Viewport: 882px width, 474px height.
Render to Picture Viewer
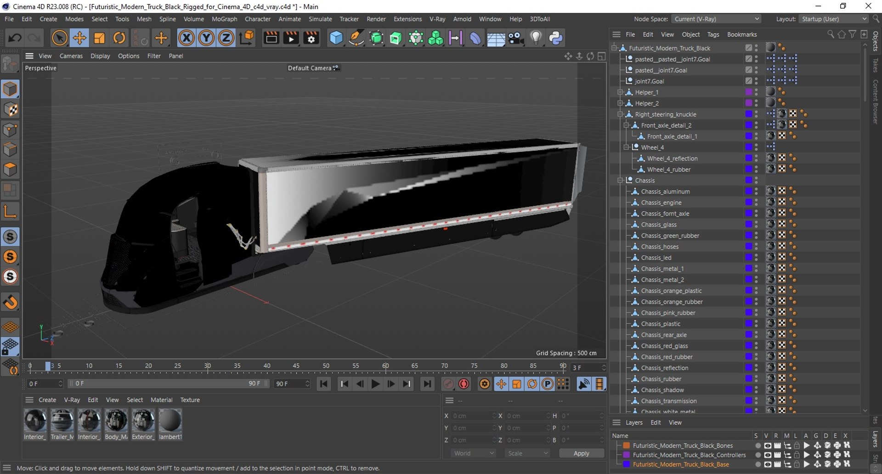291,38
